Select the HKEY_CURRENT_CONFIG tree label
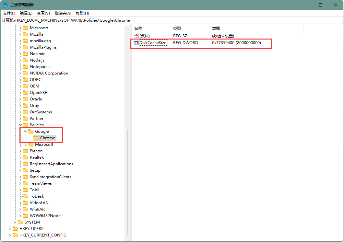This screenshot has height=242, width=344. pyautogui.click(x=43, y=235)
